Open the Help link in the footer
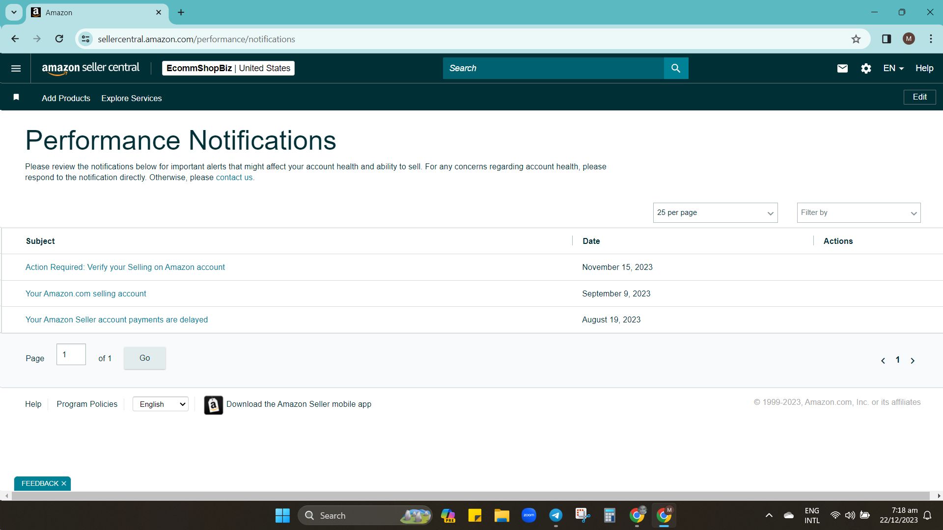Viewport: 943px width, 530px height. click(33, 404)
